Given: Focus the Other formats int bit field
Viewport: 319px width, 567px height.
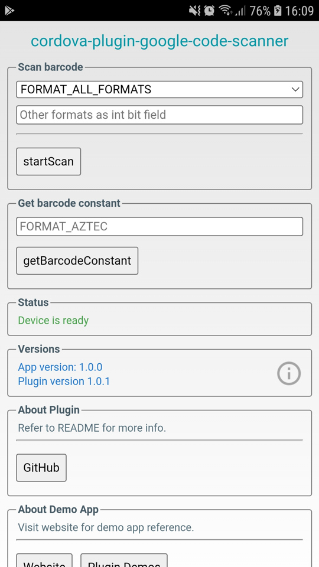Looking at the screenshot, I should pyautogui.click(x=159, y=115).
